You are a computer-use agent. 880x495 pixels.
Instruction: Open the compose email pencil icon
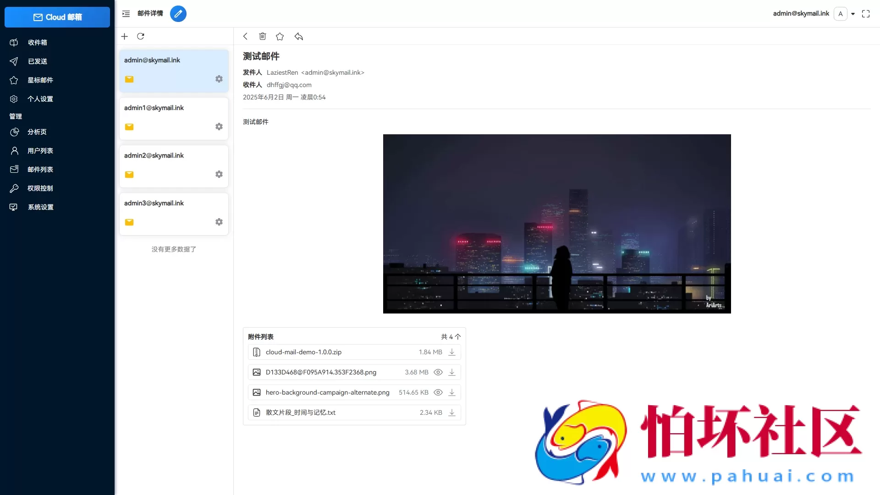(178, 14)
